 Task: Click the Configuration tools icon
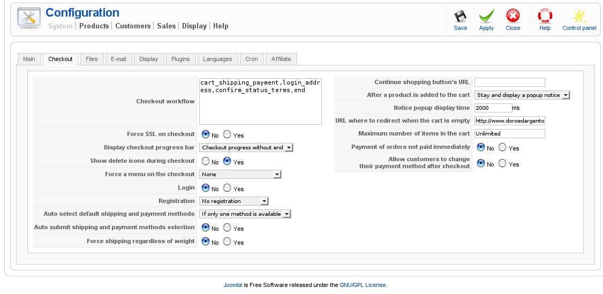29,18
